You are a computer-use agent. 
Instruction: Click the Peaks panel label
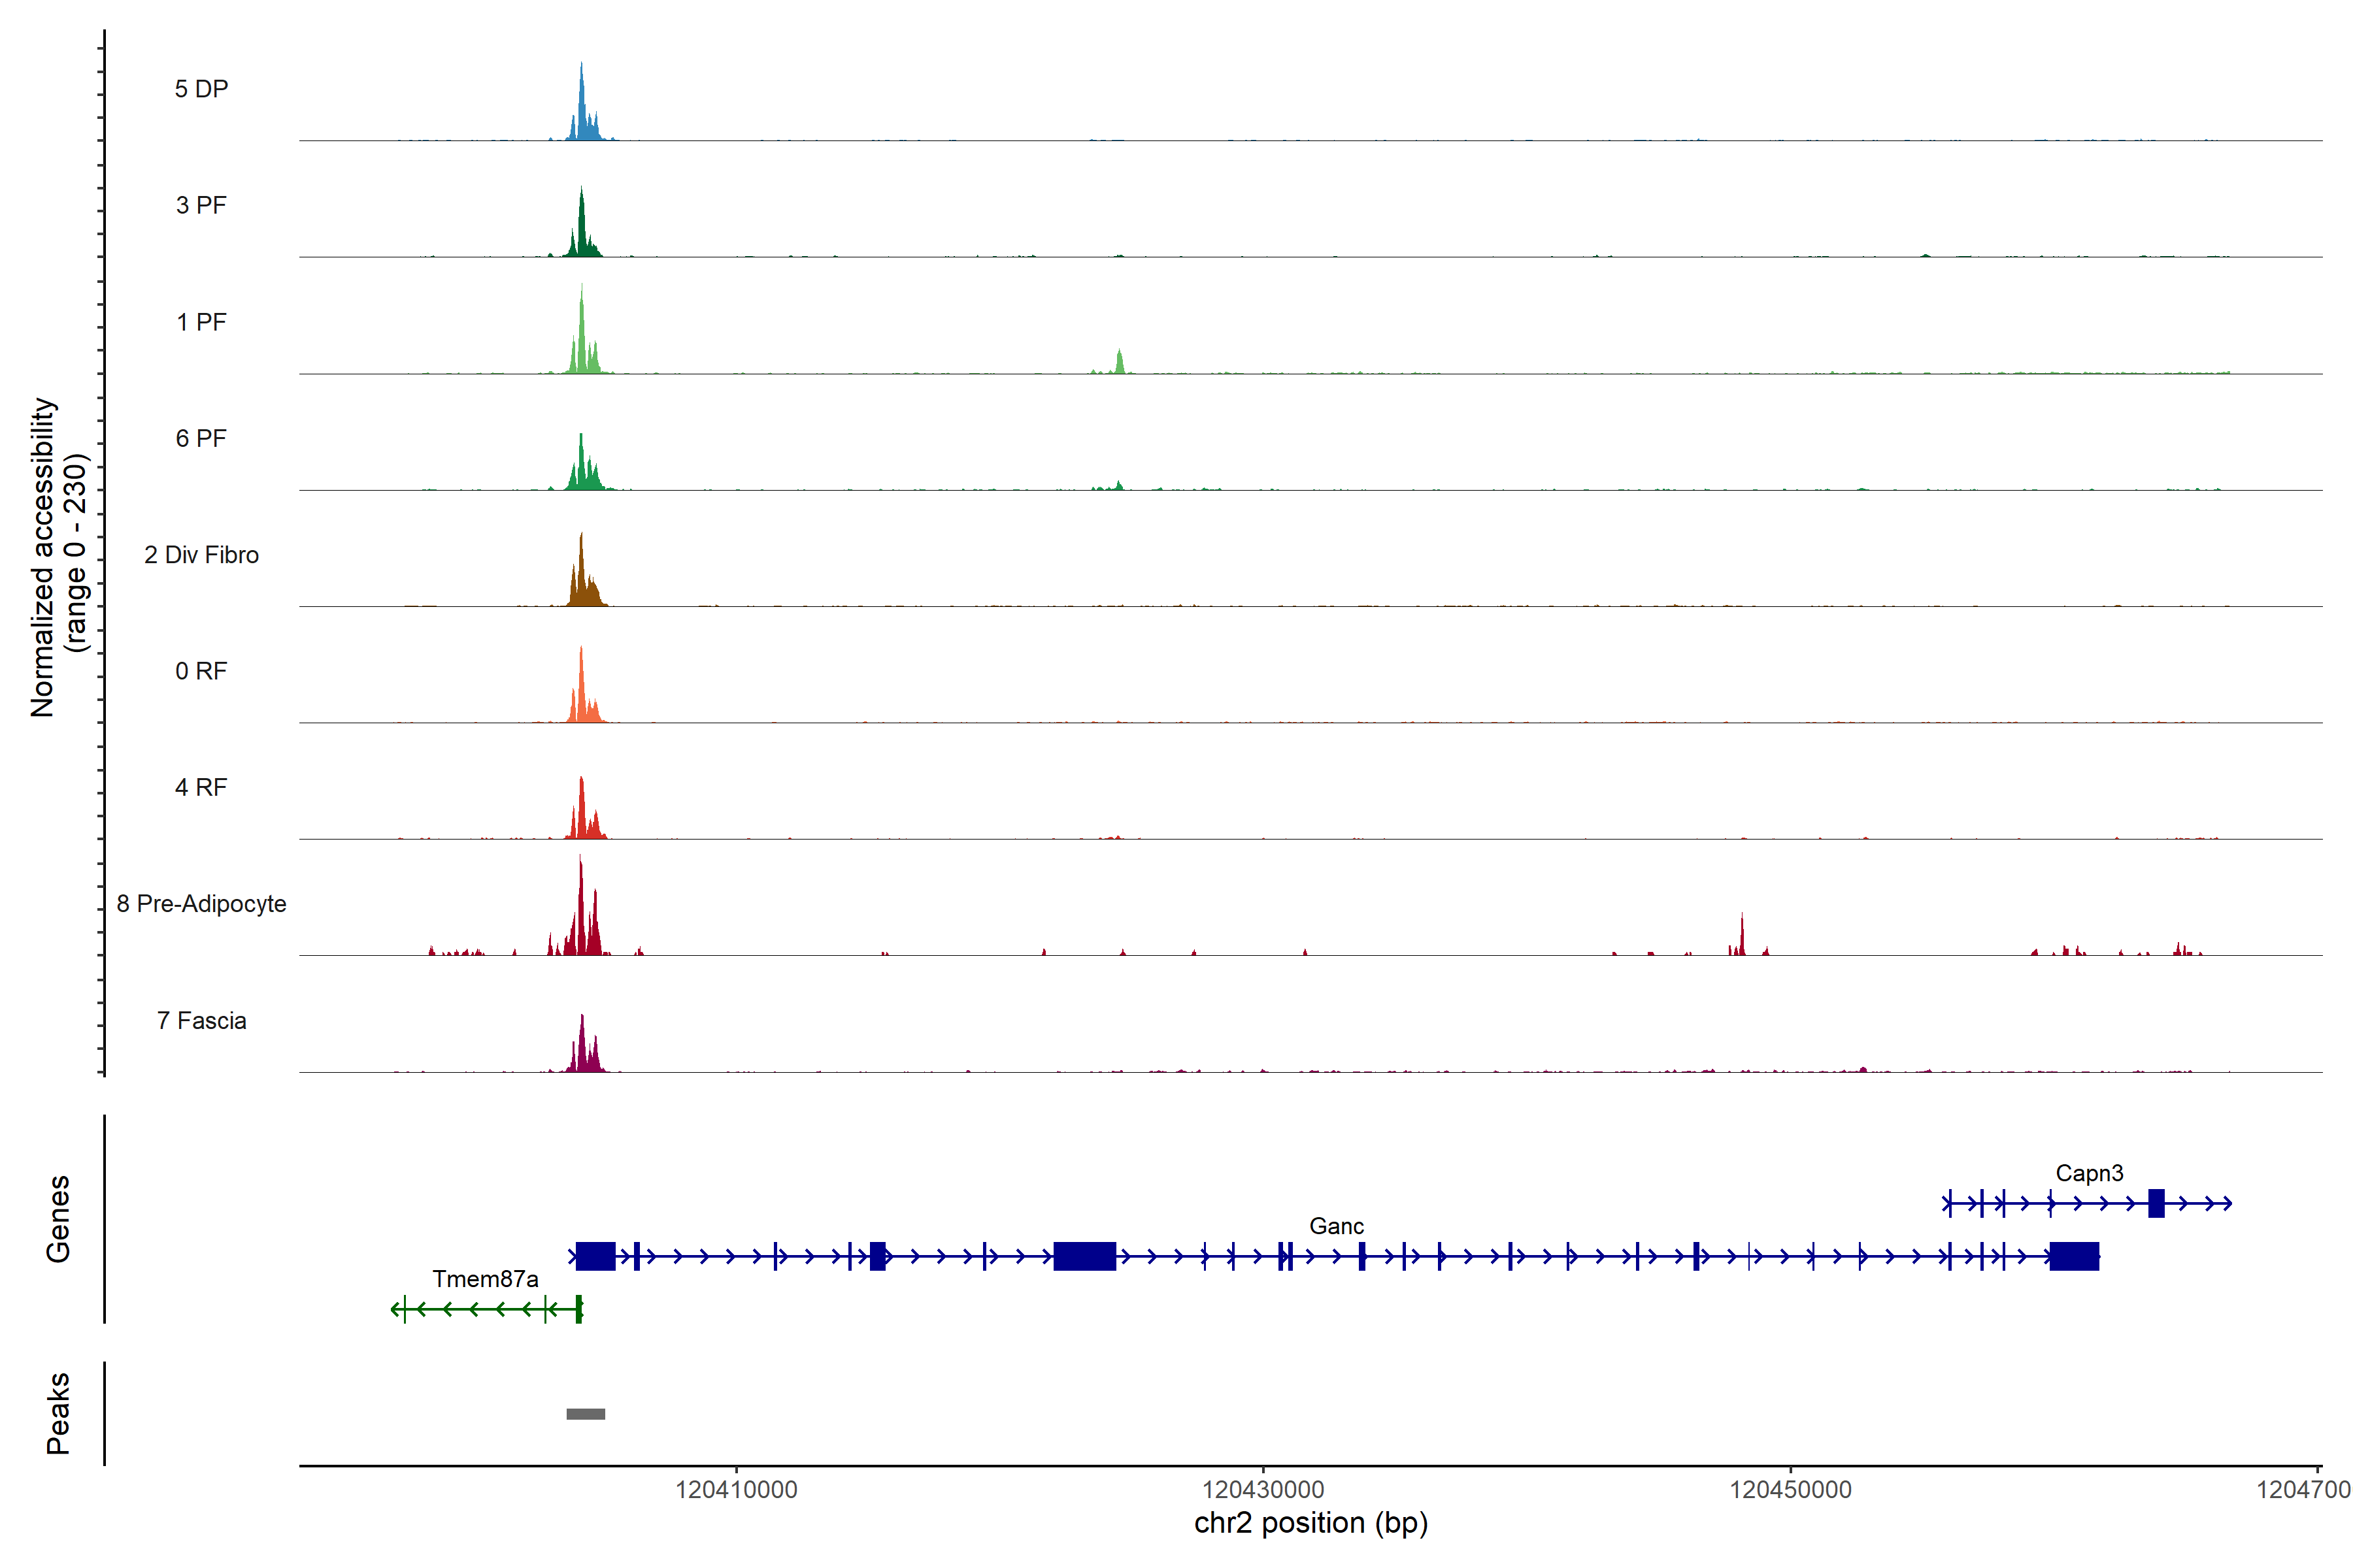58,1413
